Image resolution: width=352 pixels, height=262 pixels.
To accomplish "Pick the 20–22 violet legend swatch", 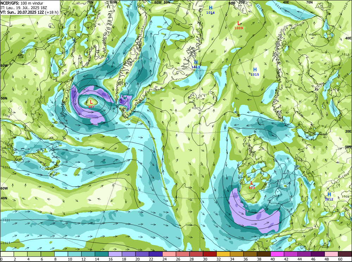I will 142,254.
